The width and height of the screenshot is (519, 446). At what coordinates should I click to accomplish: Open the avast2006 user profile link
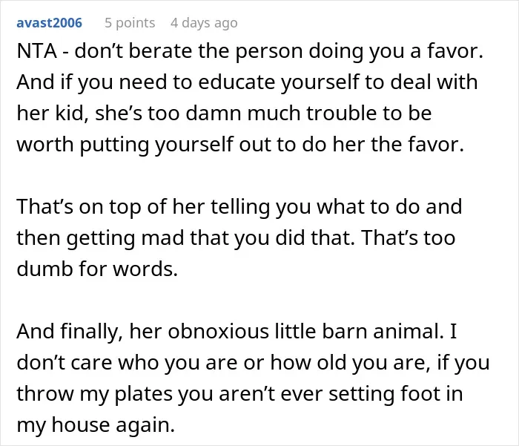[50, 23]
